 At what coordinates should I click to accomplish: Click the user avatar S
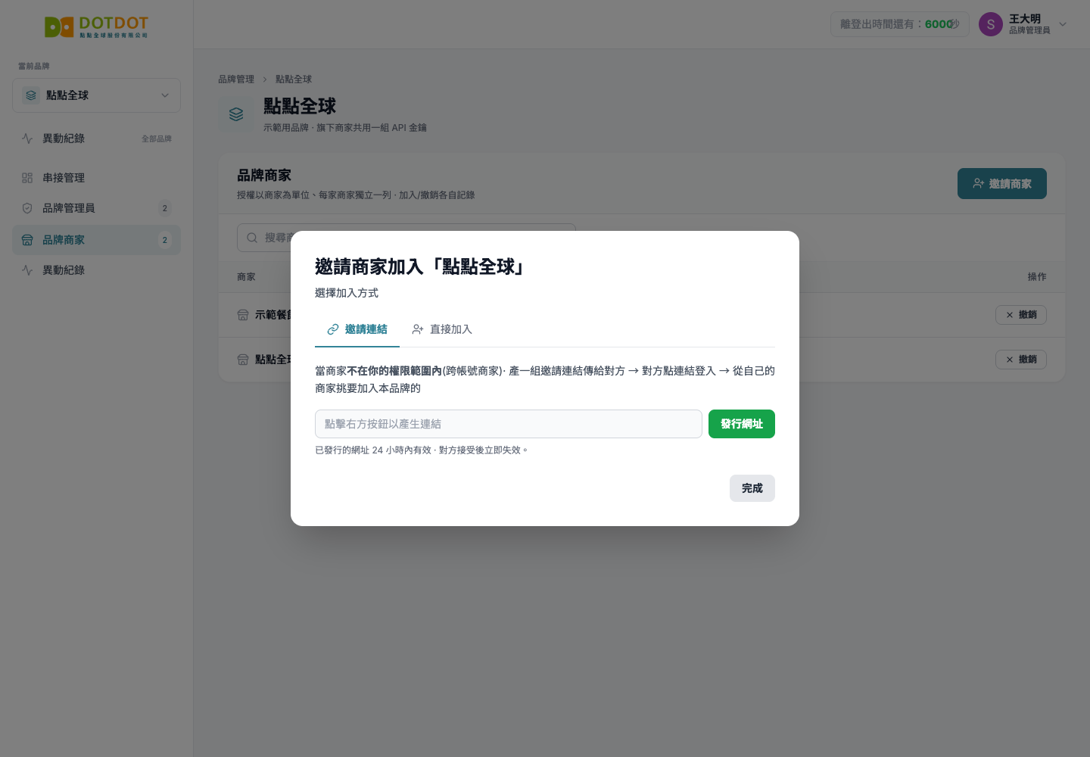(991, 24)
